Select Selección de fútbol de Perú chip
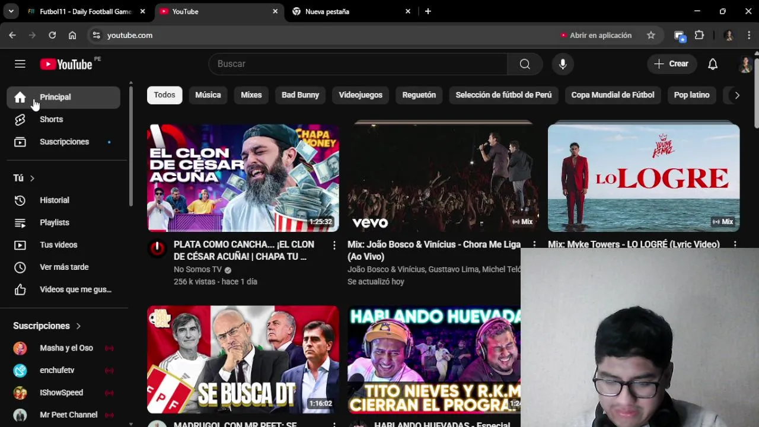 click(503, 95)
